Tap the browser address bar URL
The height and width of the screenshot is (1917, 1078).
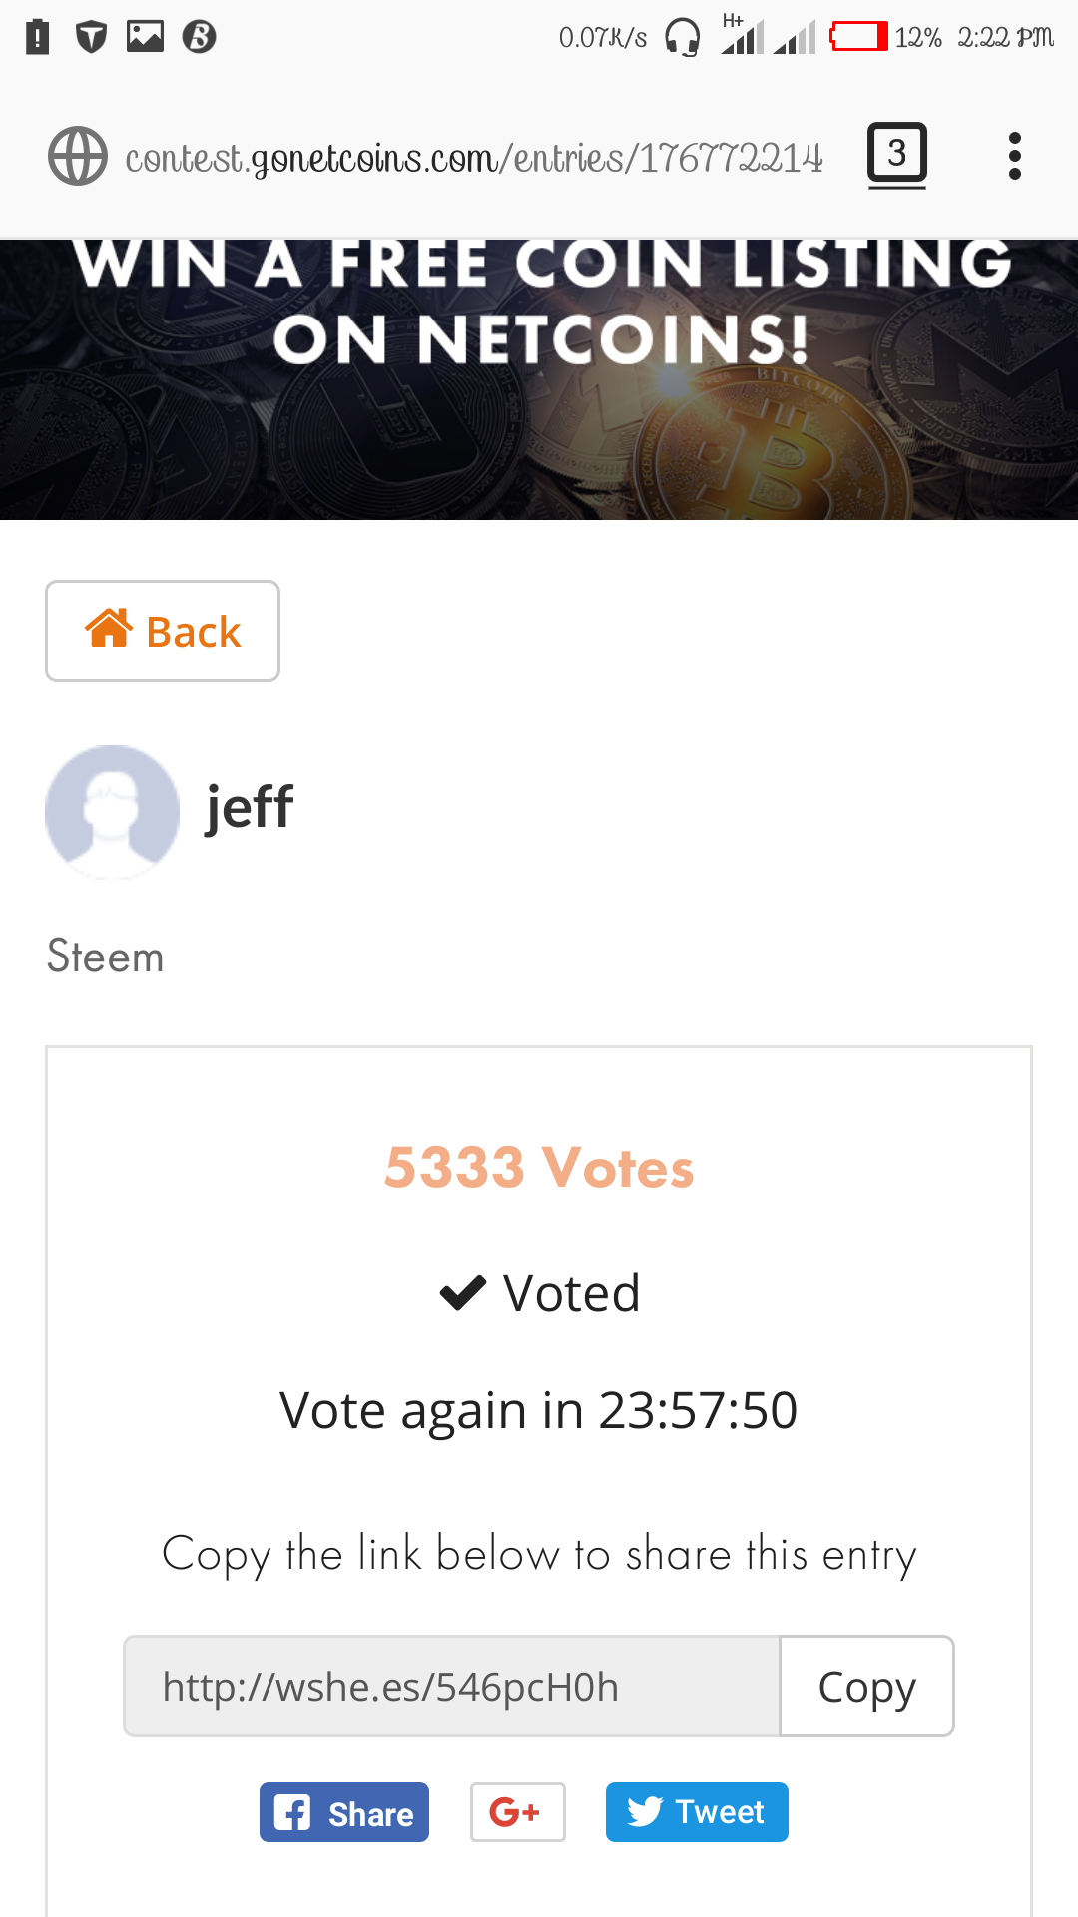pyautogui.click(x=474, y=158)
